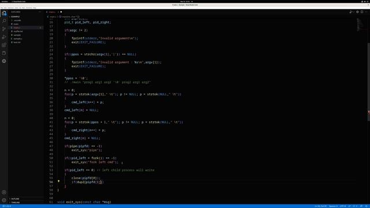The image size is (370, 208).
Task: Click the '*ppos = '\0';' line
Action: (76, 79)
